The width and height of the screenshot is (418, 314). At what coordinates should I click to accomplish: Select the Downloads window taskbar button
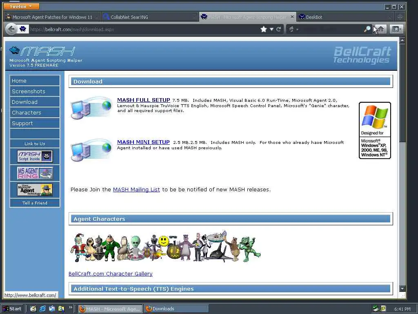pyautogui.click(x=176, y=309)
